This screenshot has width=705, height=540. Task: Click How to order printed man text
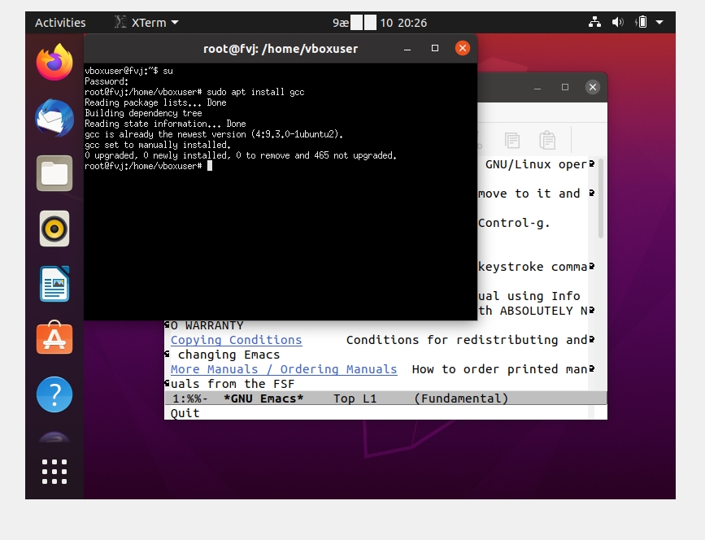click(499, 369)
